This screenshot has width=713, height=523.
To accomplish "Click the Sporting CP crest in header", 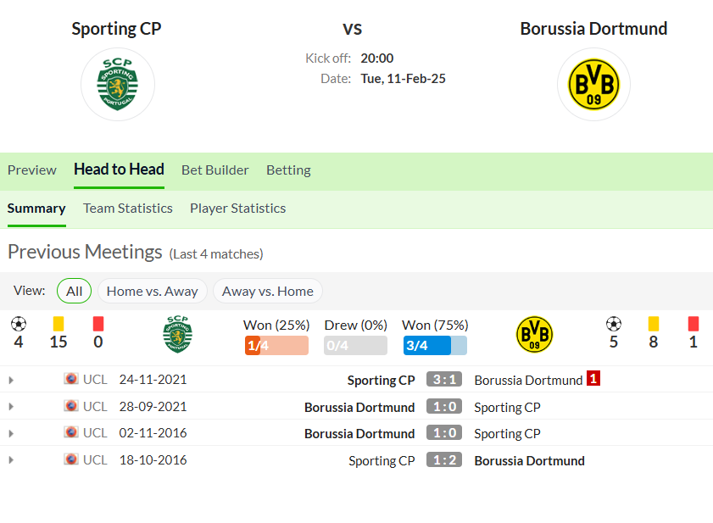I will tap(117, 84).
